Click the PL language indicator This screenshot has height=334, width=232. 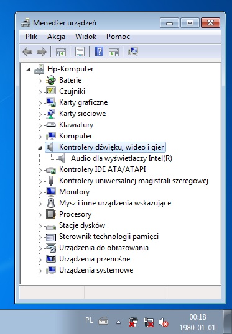(x=89, y=320)
